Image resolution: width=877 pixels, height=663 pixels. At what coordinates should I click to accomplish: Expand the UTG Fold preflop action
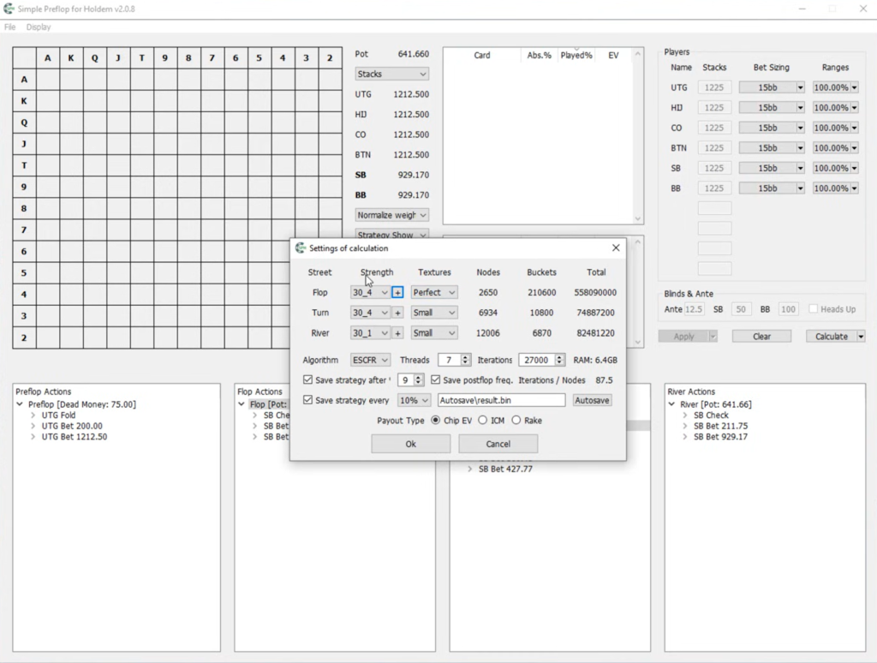[x=33, y=415]
